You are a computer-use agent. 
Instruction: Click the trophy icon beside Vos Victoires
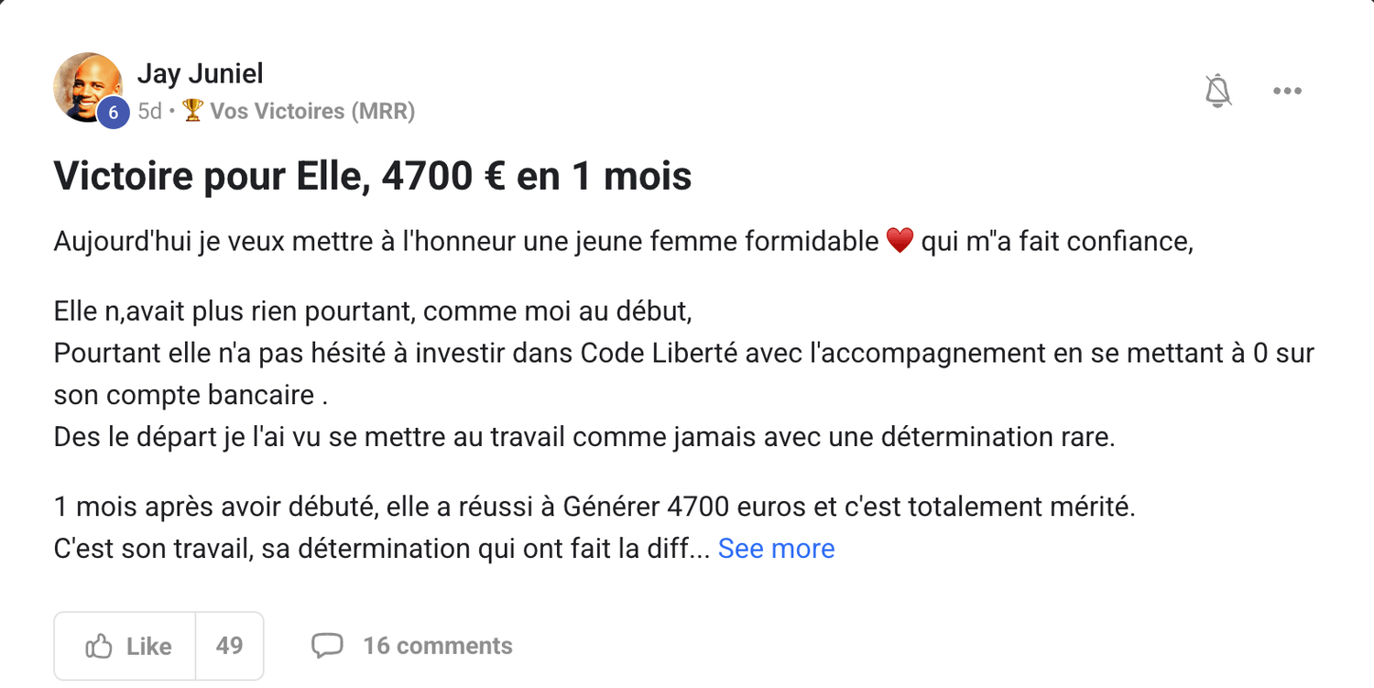coord(192,111)
